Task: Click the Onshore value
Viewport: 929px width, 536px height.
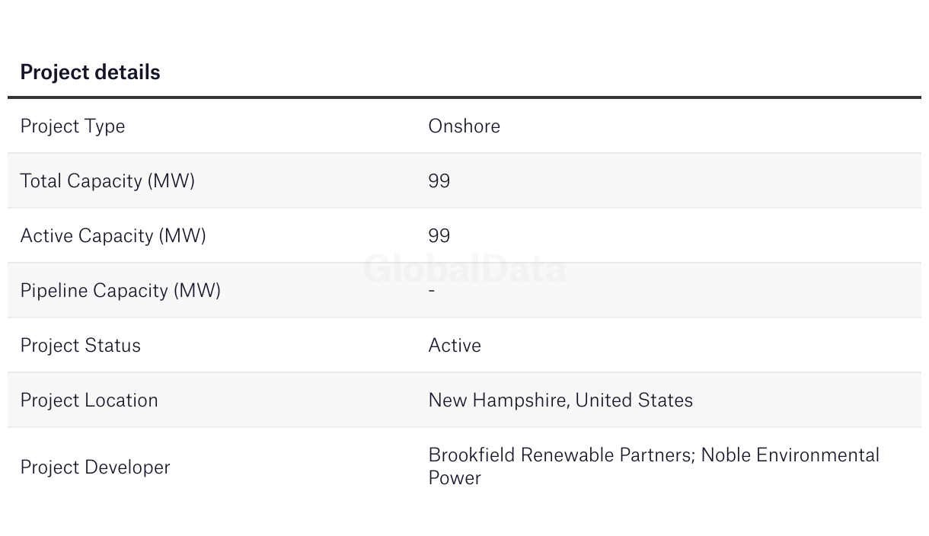Action: 464,126
